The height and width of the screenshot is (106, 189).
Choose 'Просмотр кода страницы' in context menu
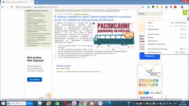coord(167,49)
